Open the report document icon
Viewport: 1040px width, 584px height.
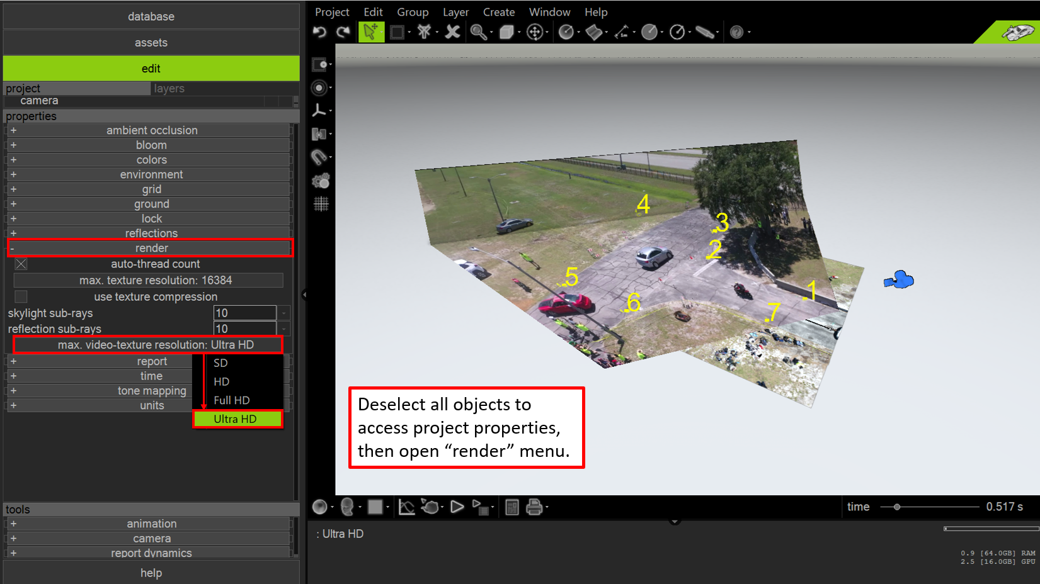512,507
